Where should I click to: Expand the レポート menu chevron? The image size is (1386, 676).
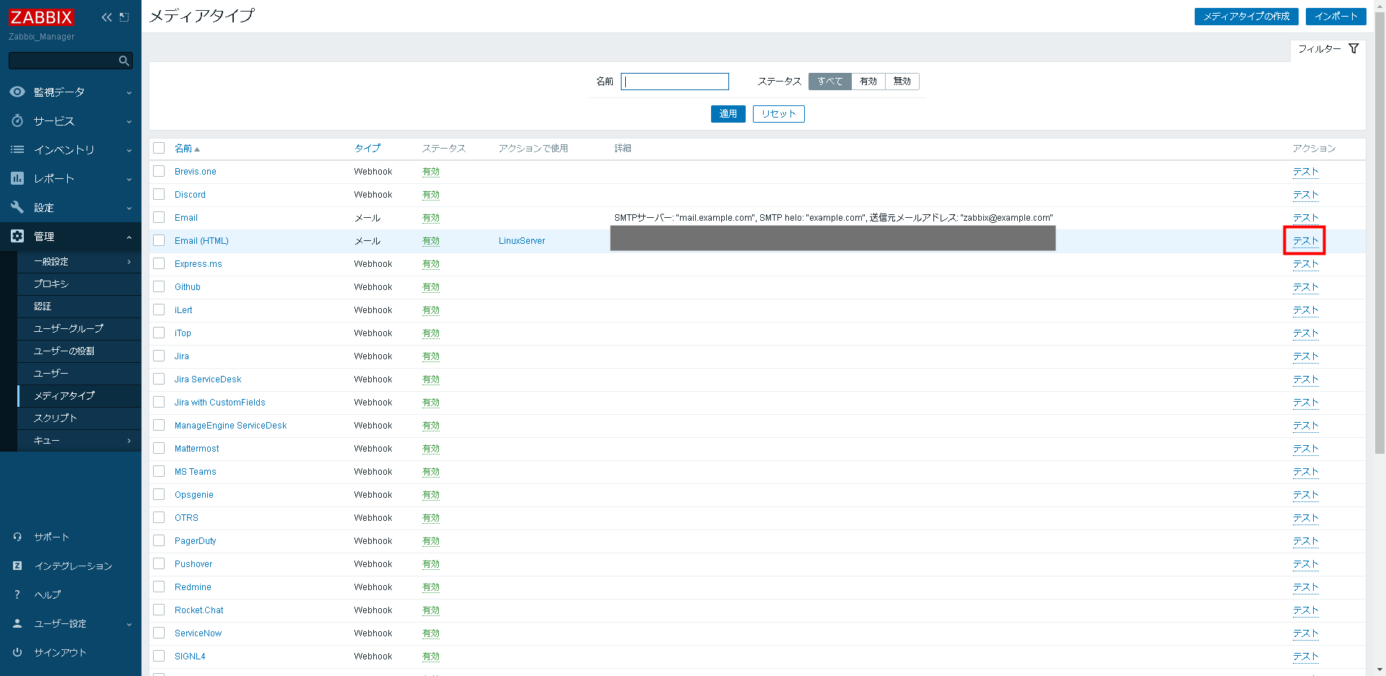point(129,179)
